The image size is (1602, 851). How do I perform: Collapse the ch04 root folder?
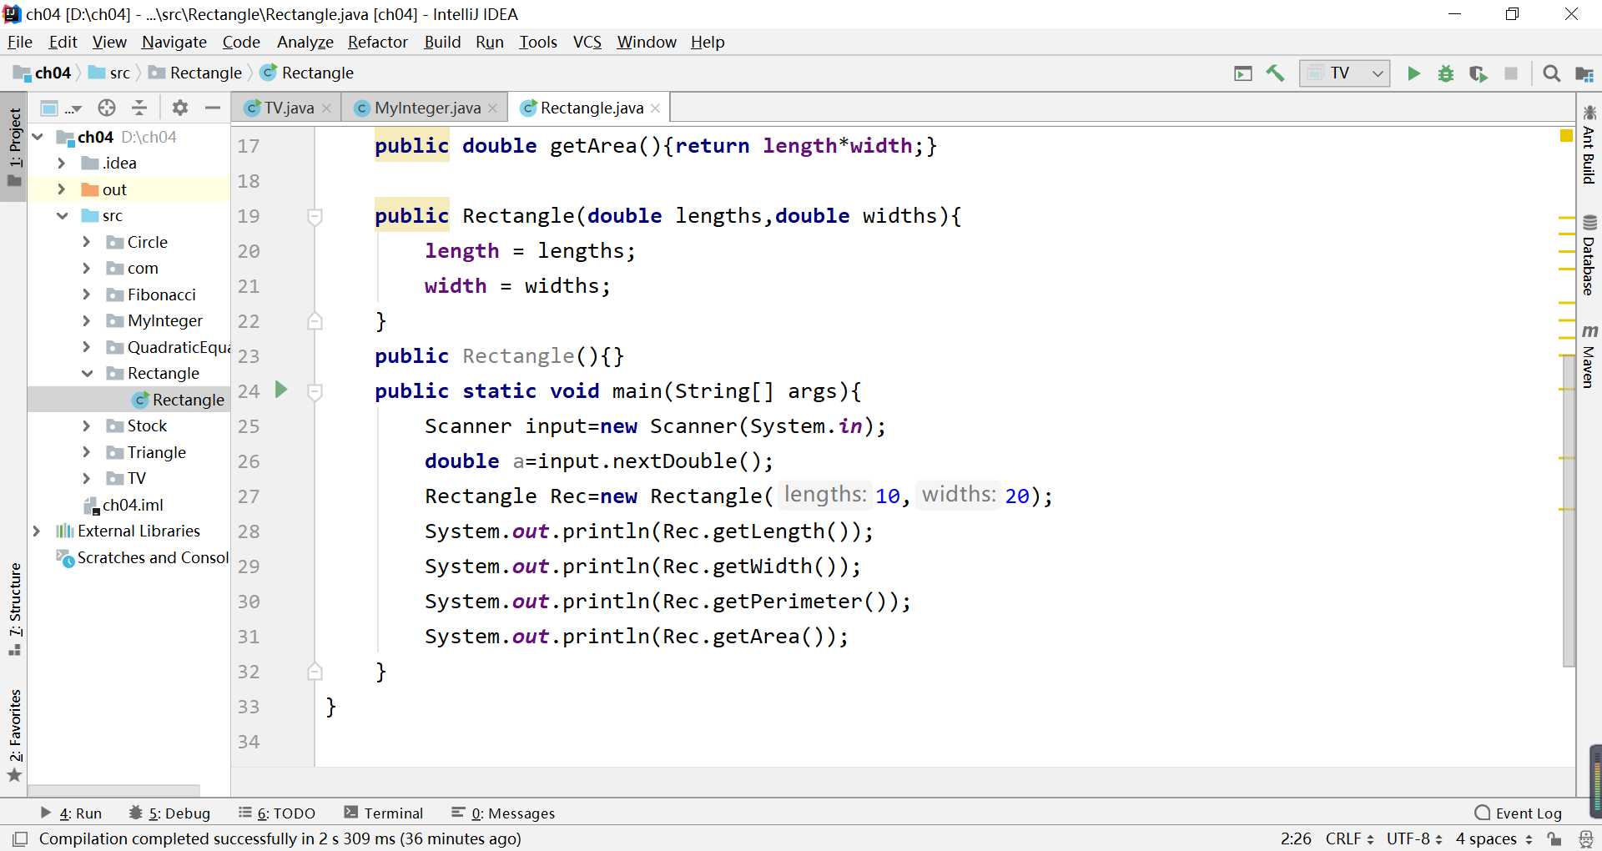(x=38, y=137)
